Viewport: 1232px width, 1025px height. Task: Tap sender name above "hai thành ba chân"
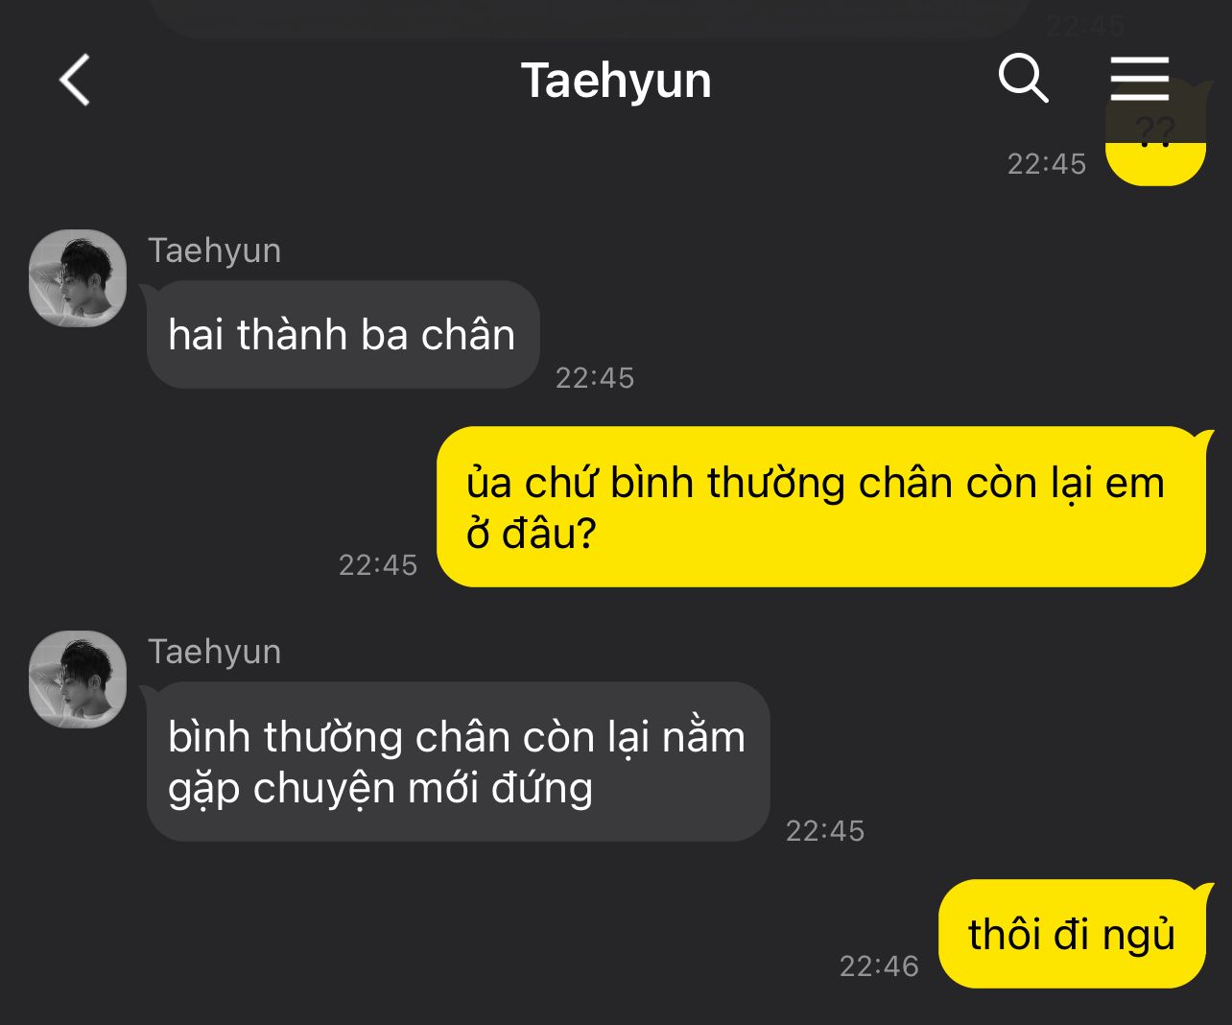click(x=214, y=250)
